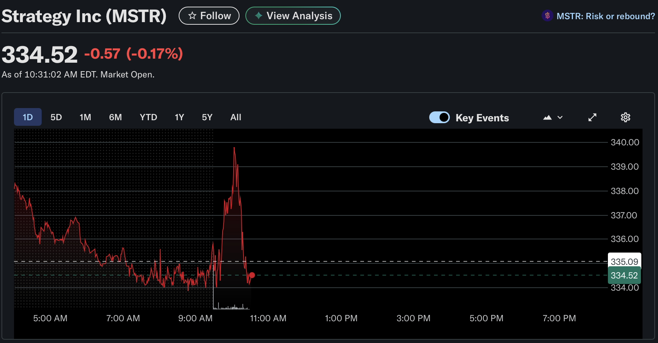658x343 pixels.
Task: Expand the chart type dropdown chevron
Action: pyautogui.click(x=560, y=118)
